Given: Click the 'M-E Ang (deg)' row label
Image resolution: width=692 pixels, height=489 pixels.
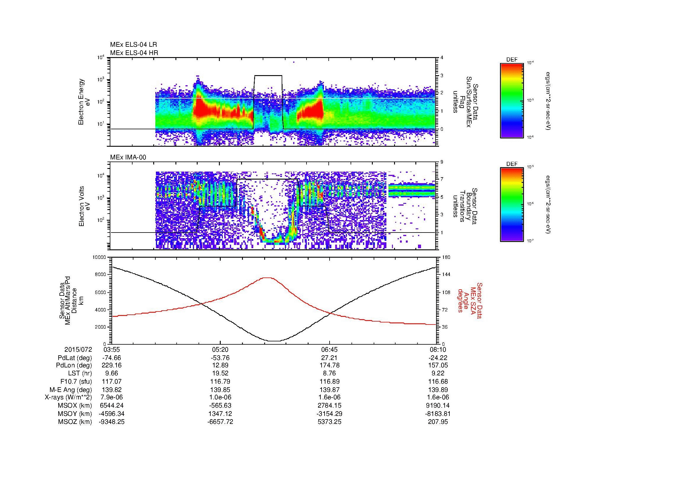Looking at the screenshot, I should click(71, 390).
